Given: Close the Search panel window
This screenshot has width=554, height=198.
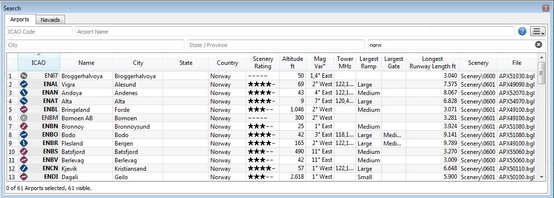Looking at the screenshot, I should (x=546, y=8).
